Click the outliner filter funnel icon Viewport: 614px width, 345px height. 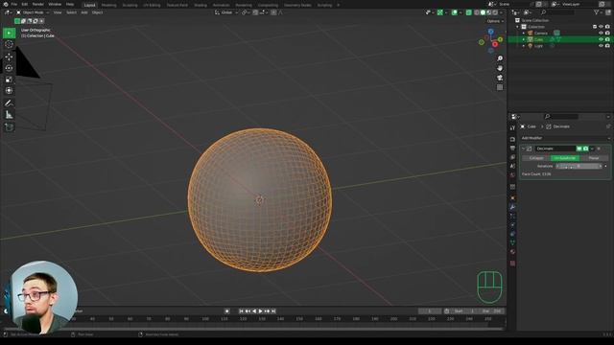[597, 12]
